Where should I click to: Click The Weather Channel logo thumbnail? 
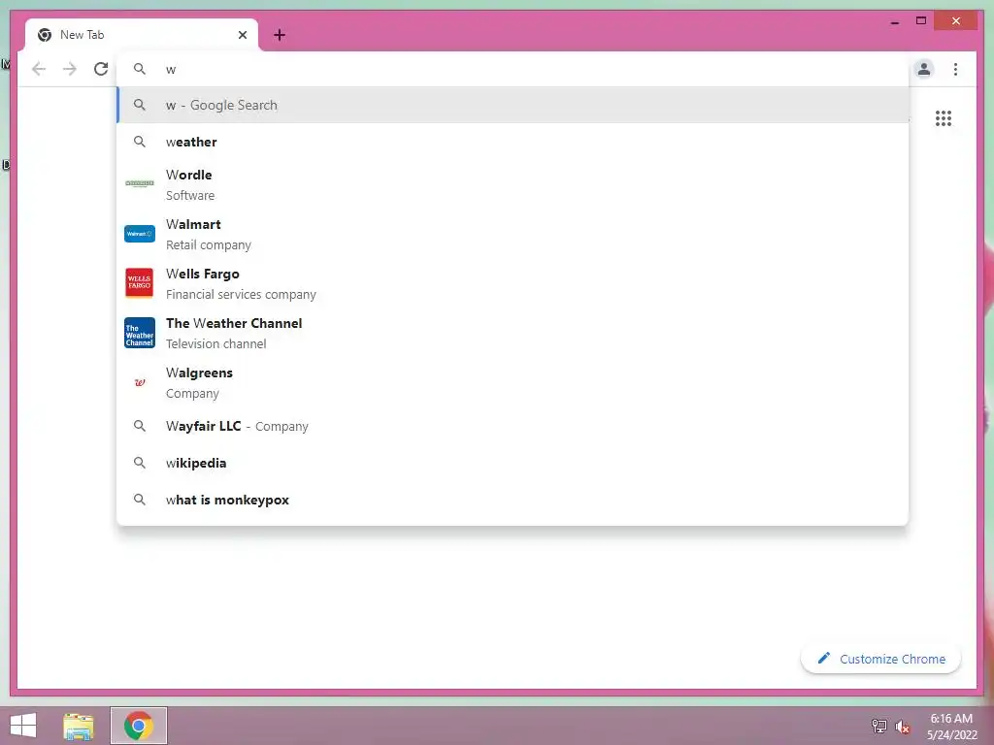pyautogui.click(x=140, y=333)
